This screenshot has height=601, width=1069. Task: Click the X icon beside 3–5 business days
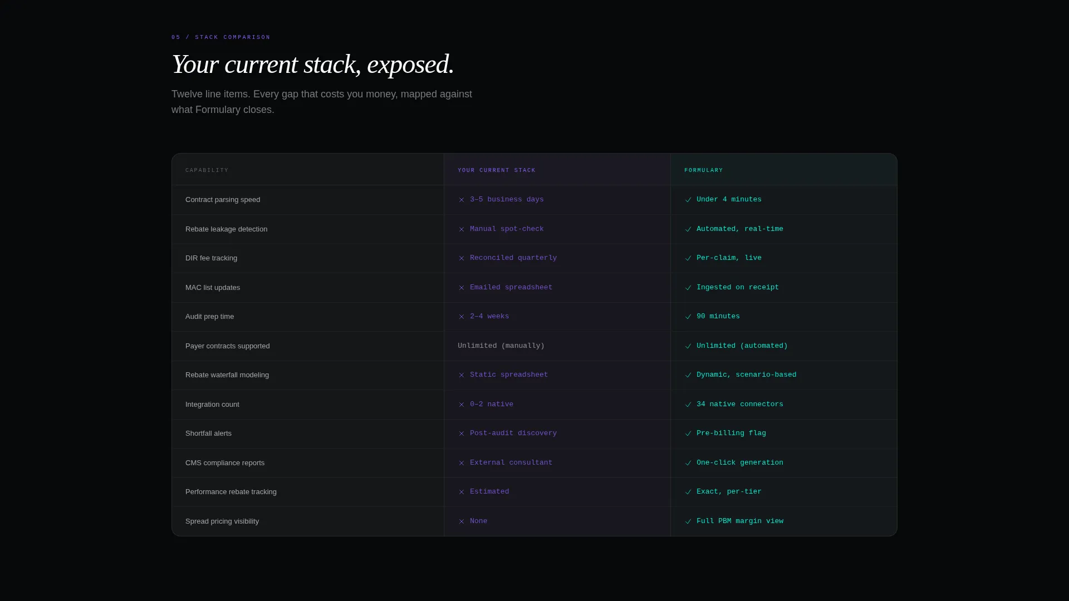tap(462, 200)
